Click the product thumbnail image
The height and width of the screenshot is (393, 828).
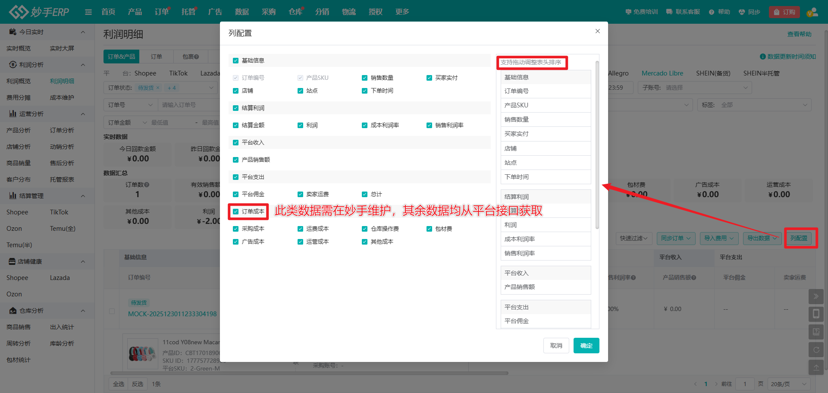click(x=142, y=353)
